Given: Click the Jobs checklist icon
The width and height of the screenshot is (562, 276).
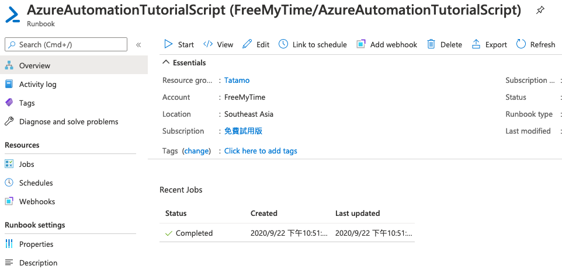Looking at the screenshot, I should [9, 164].
